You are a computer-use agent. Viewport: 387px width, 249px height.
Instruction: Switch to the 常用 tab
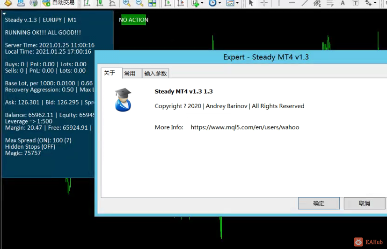130,73
